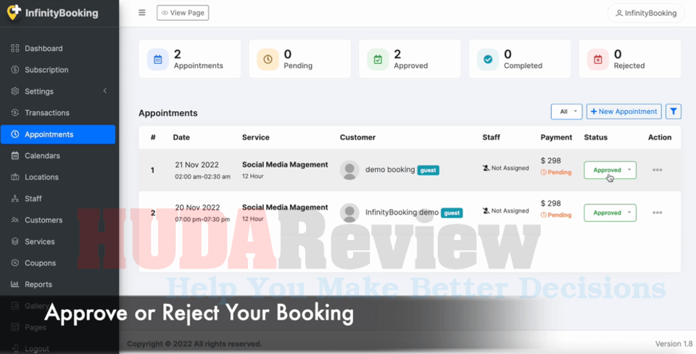
Task: Click the Completed checkmark stat icon
Action: tap(488, 59)
